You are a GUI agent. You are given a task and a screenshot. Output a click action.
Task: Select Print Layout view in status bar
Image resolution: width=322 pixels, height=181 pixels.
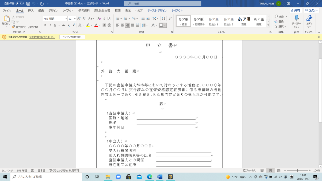point(270,171)
